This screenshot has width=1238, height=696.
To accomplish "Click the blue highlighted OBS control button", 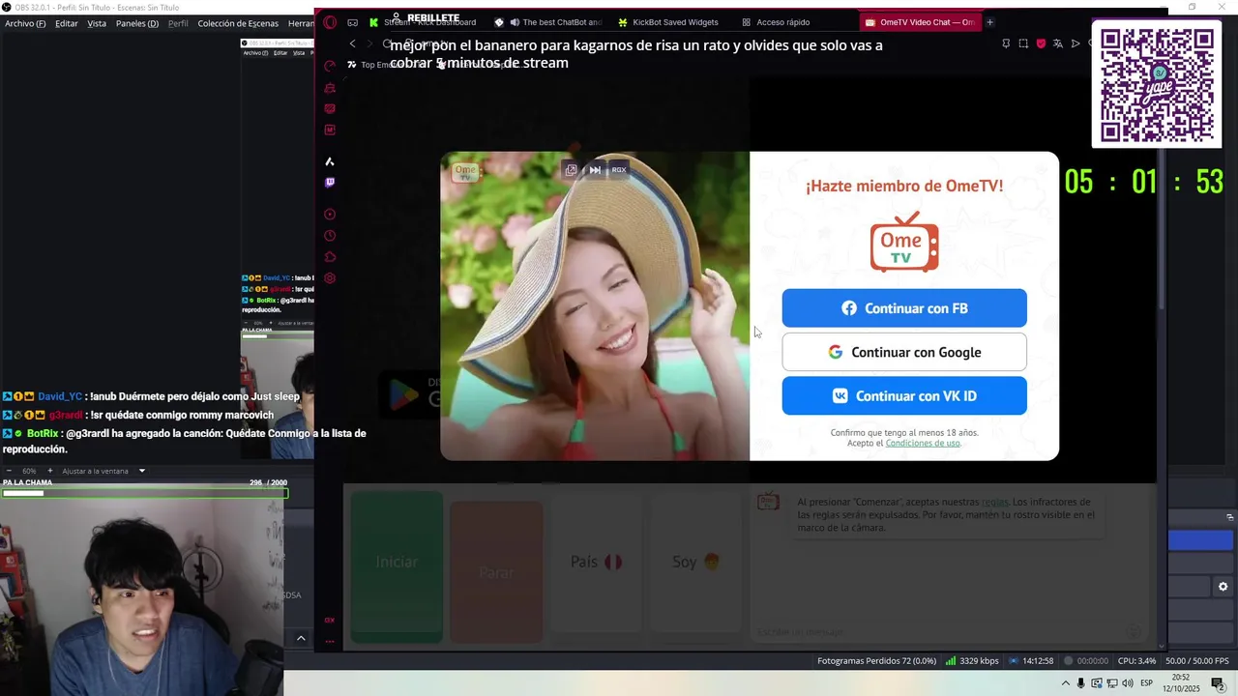I will click(x=1200, y=540).
